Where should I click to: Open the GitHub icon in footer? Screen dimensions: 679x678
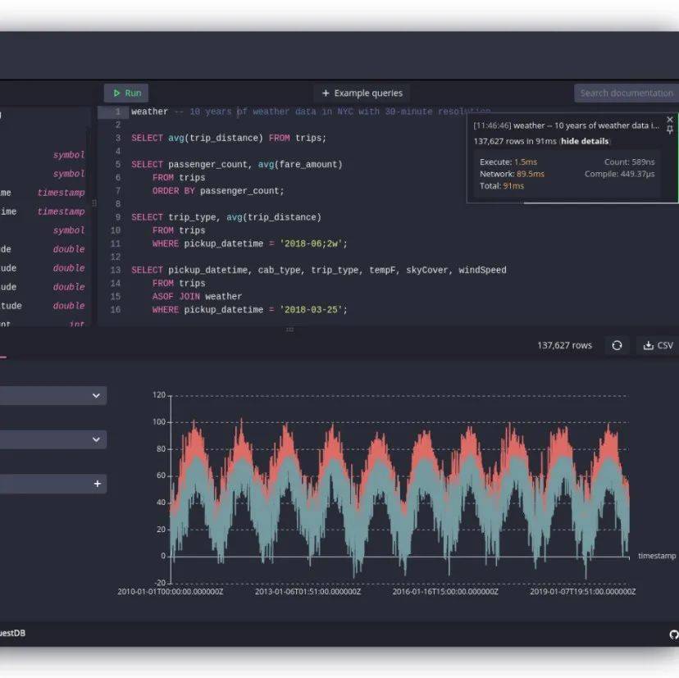[673, 634]
